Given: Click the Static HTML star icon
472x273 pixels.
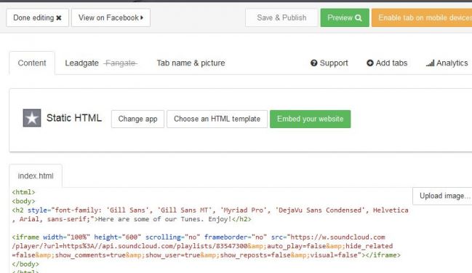Looking at the screenshot, I should [x=32, y=118].
